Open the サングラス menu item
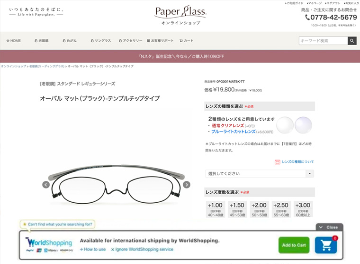Image resolution: width=360 pixels, height=264 pixels. pos(101,41)
